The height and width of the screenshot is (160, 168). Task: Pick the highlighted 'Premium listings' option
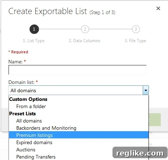[x=79, y=135]
